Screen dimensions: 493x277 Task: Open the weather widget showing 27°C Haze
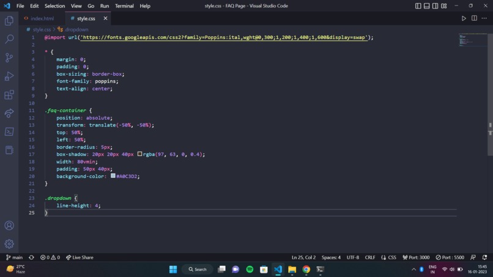click(16, 270)
